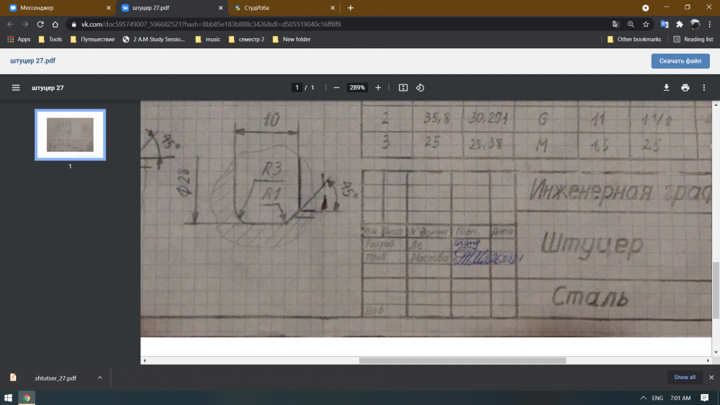Open the PDF viewer more actions menu
This screenshot has height=405, width=720.
click(x=704, y=88)
